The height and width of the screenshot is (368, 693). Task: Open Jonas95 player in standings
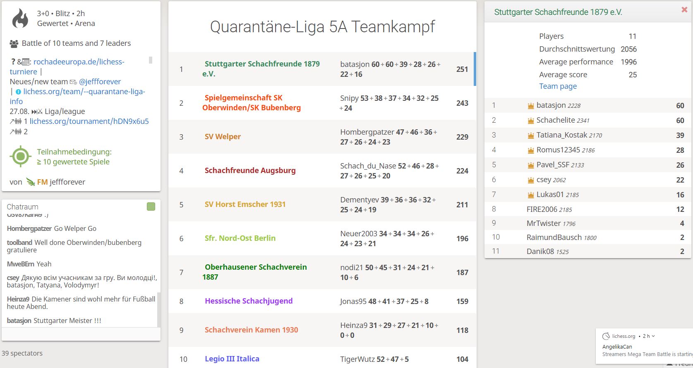pyautogui.click(x=353, y=302)
